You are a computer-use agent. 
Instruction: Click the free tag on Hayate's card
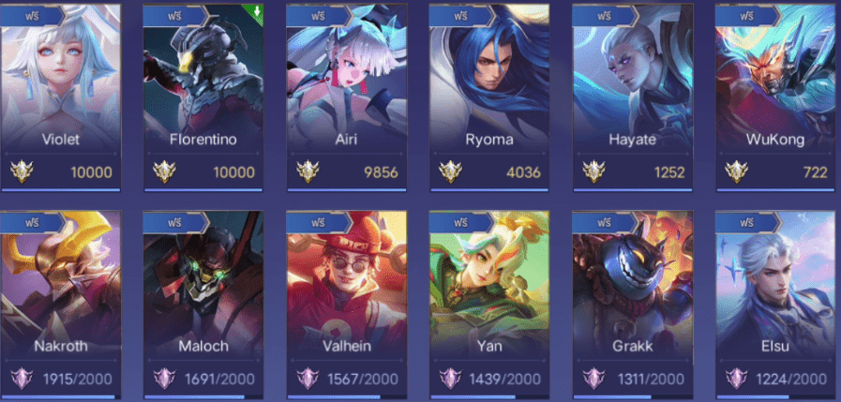605,16
